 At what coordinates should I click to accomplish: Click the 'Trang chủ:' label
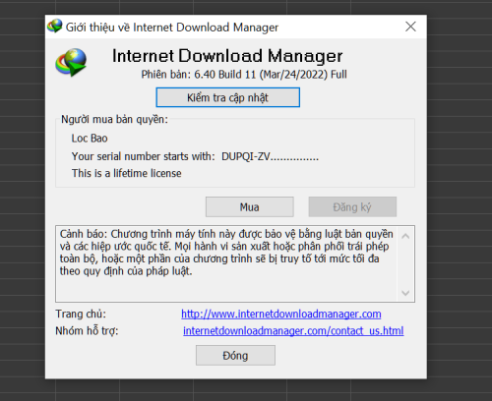(81, 314)
